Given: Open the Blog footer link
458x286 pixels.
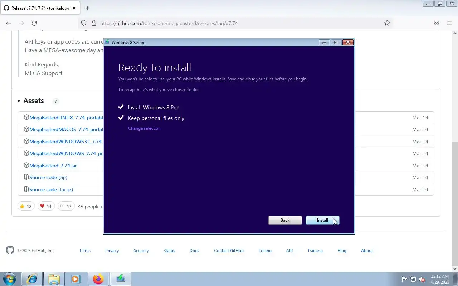Looking at the screenshot, I should (x=342, y=251).
